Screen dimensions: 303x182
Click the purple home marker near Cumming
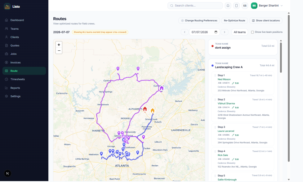pos(162,88)
